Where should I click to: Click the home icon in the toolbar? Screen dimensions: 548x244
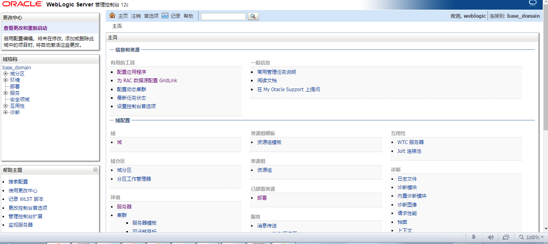(x=112, y=16)
